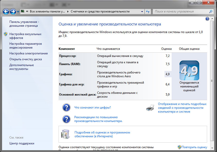The height and width of the screenshot is (152, 217).
Task: Click the refresh icon beside the address bar
Action: 148,11
